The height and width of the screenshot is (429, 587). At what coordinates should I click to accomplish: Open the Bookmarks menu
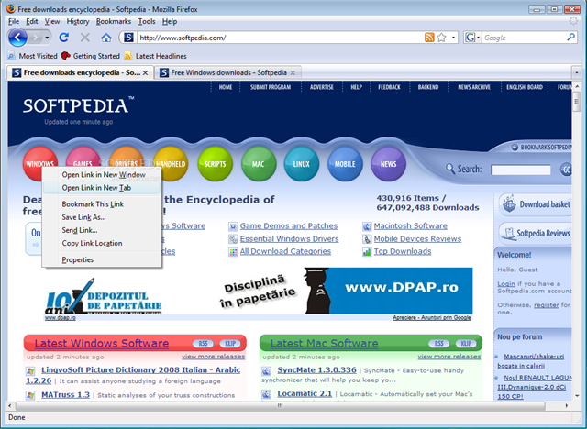click(114, 21)
